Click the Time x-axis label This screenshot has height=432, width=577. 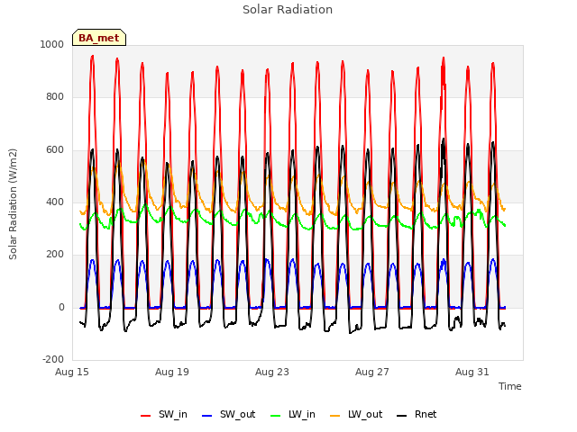(x=510, y=386)
